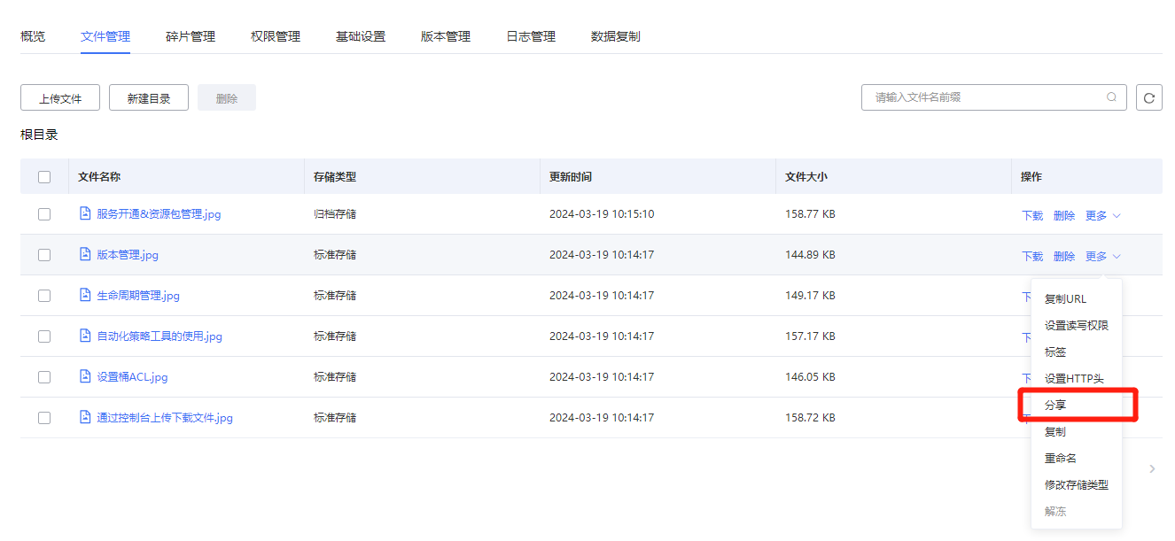This screenshot has width=1175, height=541.
Task: Check the box for 生命周期管理.jpg
Action: click(44, 296)
